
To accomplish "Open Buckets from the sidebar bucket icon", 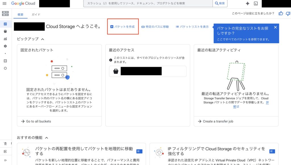I will 5,31.
